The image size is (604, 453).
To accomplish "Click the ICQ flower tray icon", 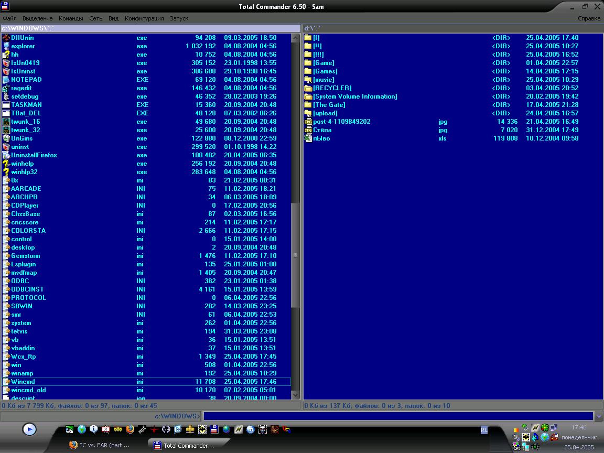I will [x=545, y=427].
